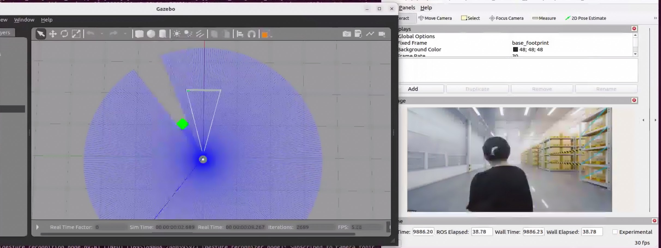Click the video record camera icon

point(382,34)
